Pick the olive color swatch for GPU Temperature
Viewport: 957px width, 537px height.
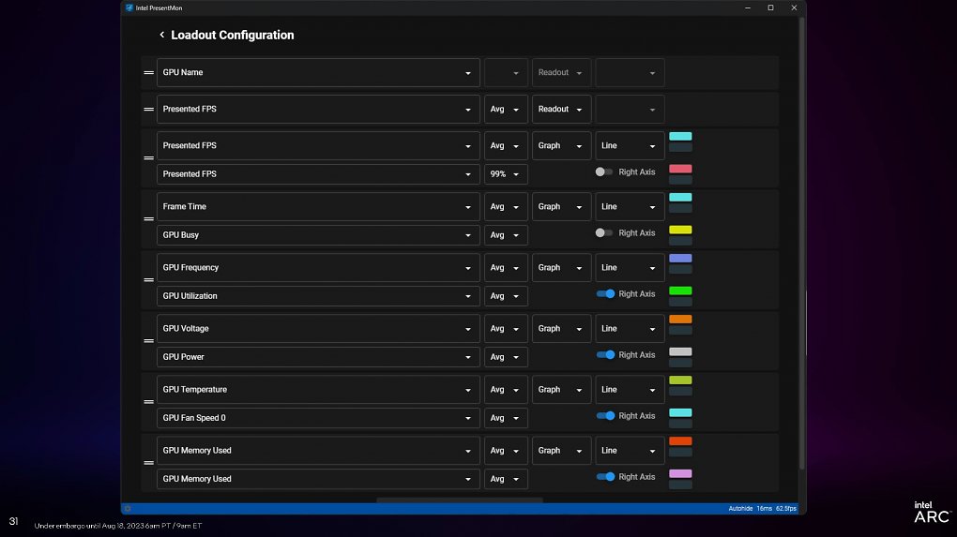coord(680,380)
